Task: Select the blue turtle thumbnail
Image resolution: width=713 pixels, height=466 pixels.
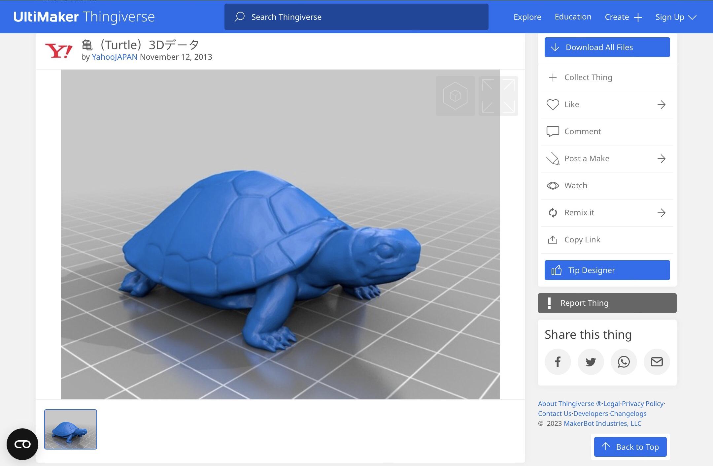Action: (71, 429)
